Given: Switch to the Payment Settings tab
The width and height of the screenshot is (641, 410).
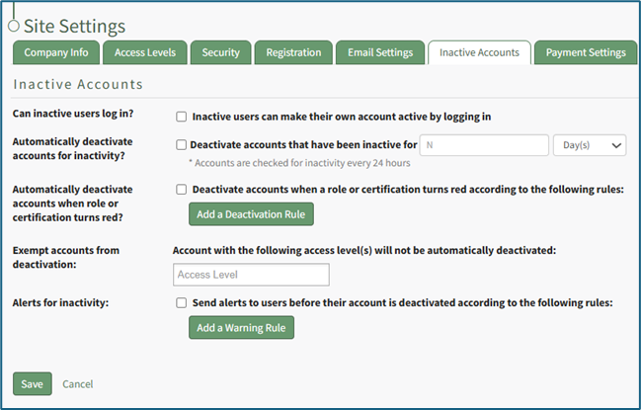Looking at the screenshot, I should coord(586,53).
